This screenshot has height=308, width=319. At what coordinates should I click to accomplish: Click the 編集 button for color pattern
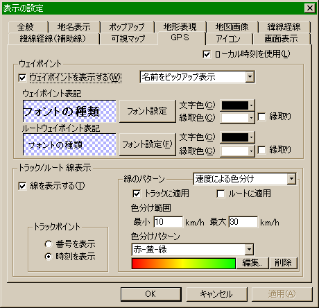252,263
